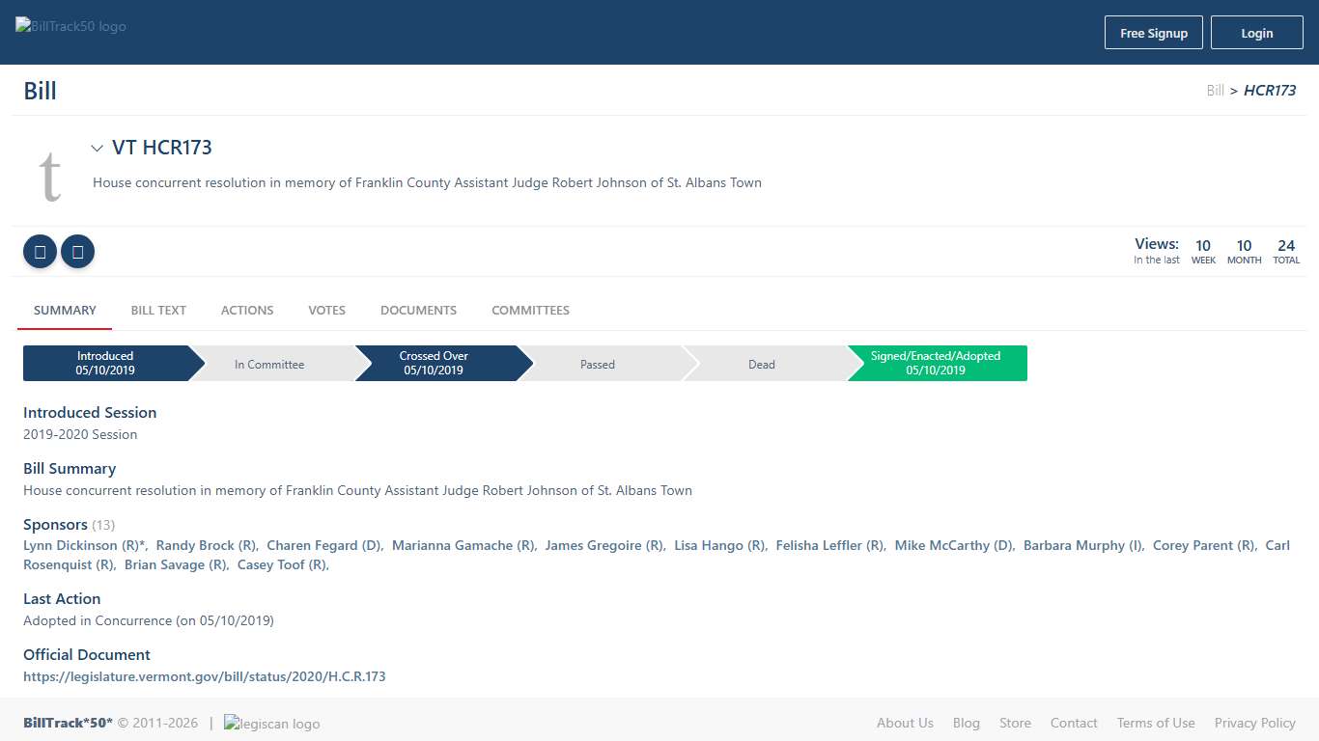The image size is (1319, 741).
Task: Click the Bill breadcrumb link
Action: point(1215,91)
